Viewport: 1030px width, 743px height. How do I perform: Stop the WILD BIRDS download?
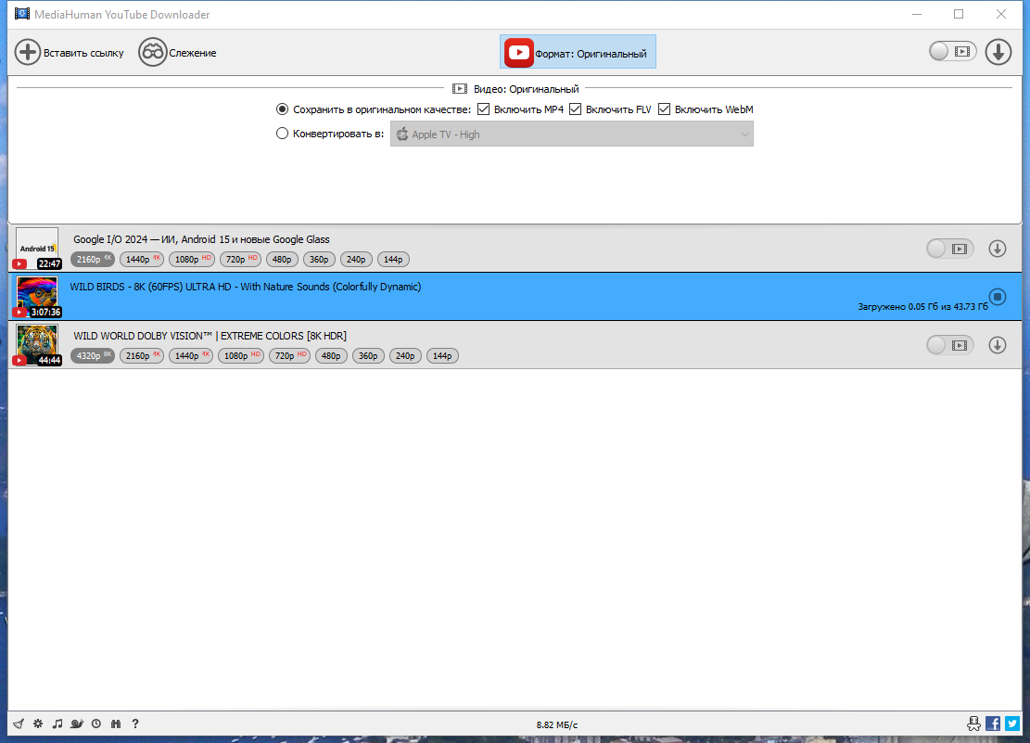click(998, 297)
